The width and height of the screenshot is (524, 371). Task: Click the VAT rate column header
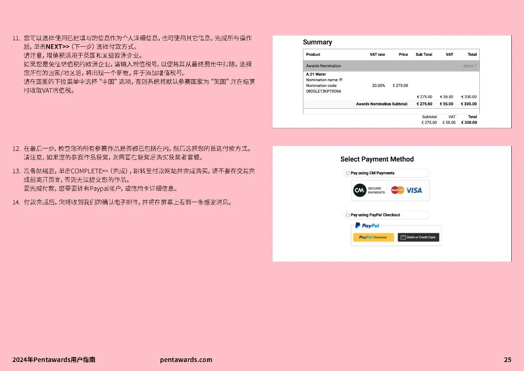click(377, 55)
